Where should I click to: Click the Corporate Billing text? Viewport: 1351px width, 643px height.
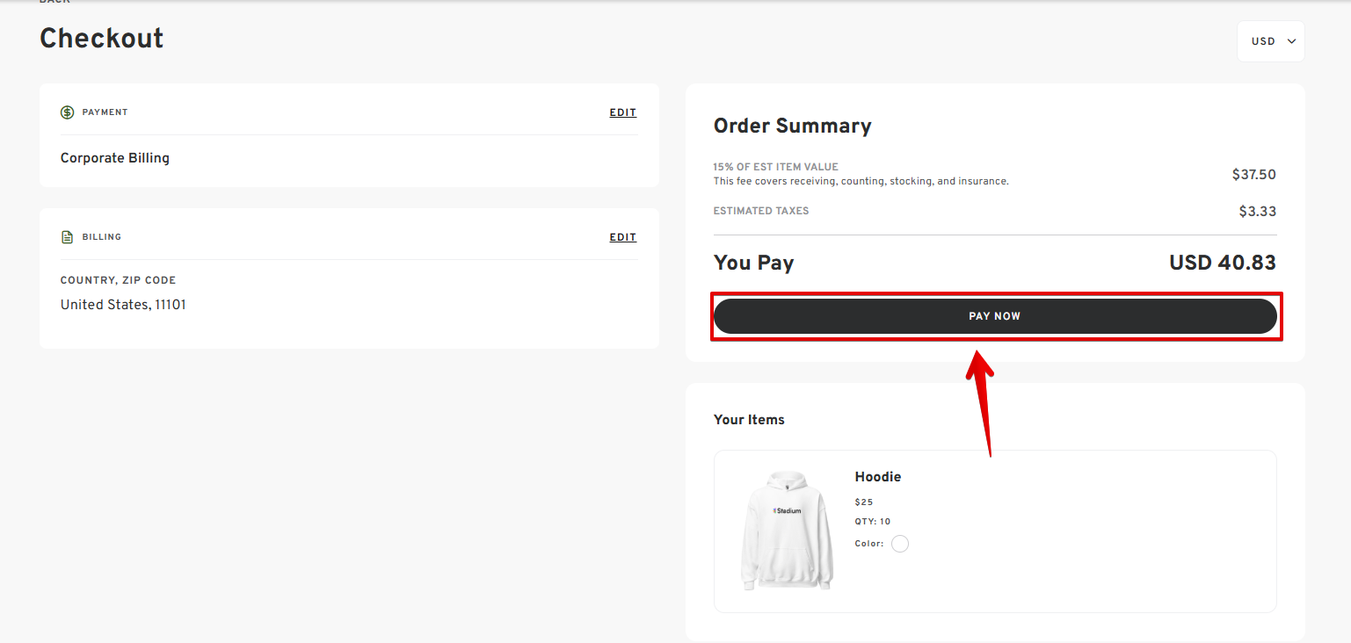click(x=115, y=158)
